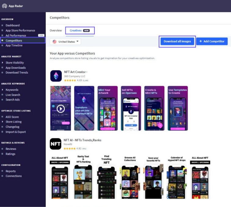Open the Reviews page
This screenshot has width=231, height=207.
point(11,149)
